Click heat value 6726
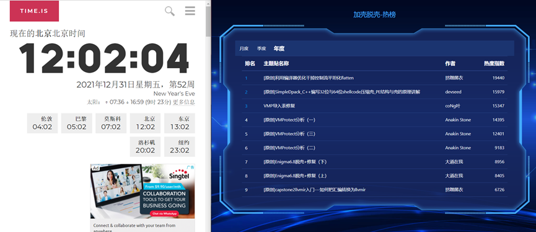Viewport: 536px width, 232px height. pyautogui.click(x=499, y=190)
